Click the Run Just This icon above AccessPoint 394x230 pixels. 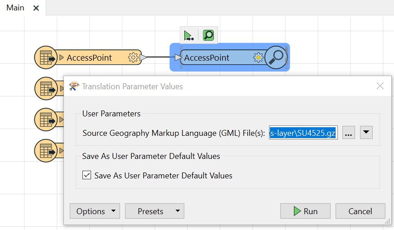pos(188,35)
